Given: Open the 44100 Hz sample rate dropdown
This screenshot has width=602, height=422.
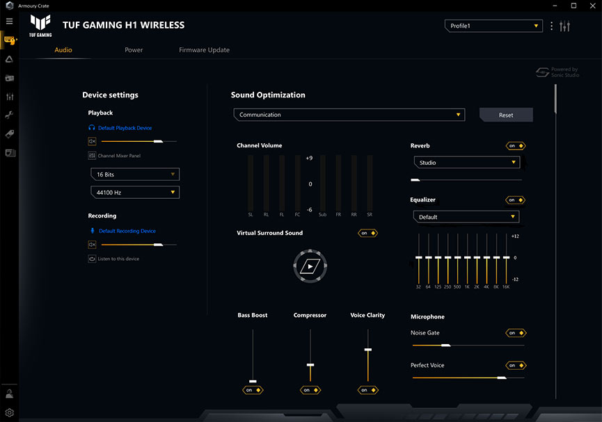Looking at the screenshot, I should [x=135, y=192].
